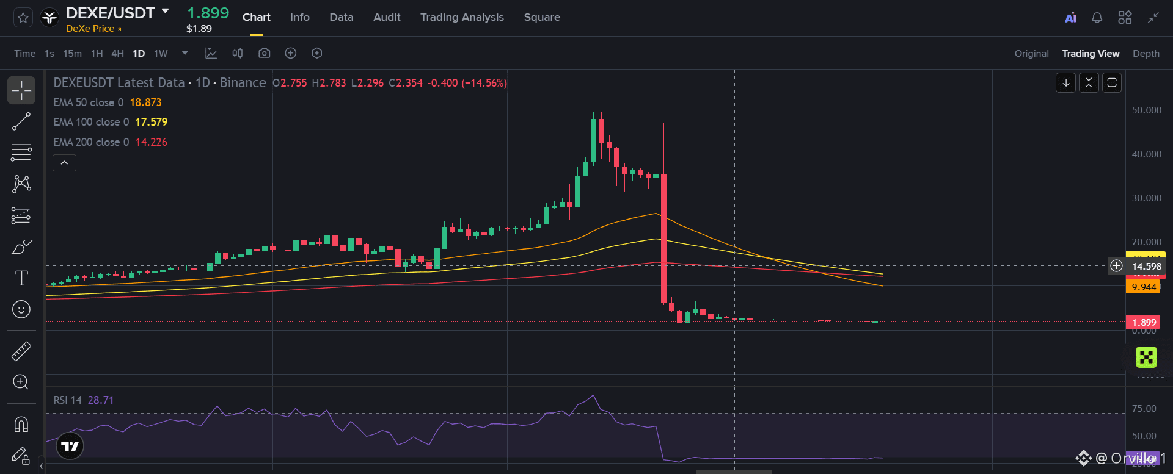Select the trend line drawing tool
Image resolution: width=1173 pixels, height=474 pixels.
21,121
